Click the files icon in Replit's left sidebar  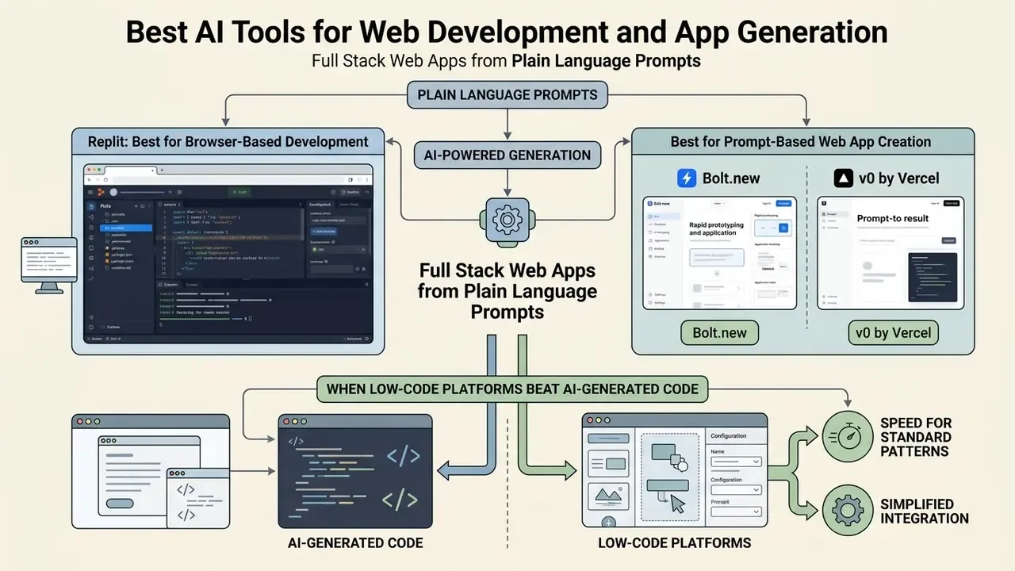click(91, 206)
